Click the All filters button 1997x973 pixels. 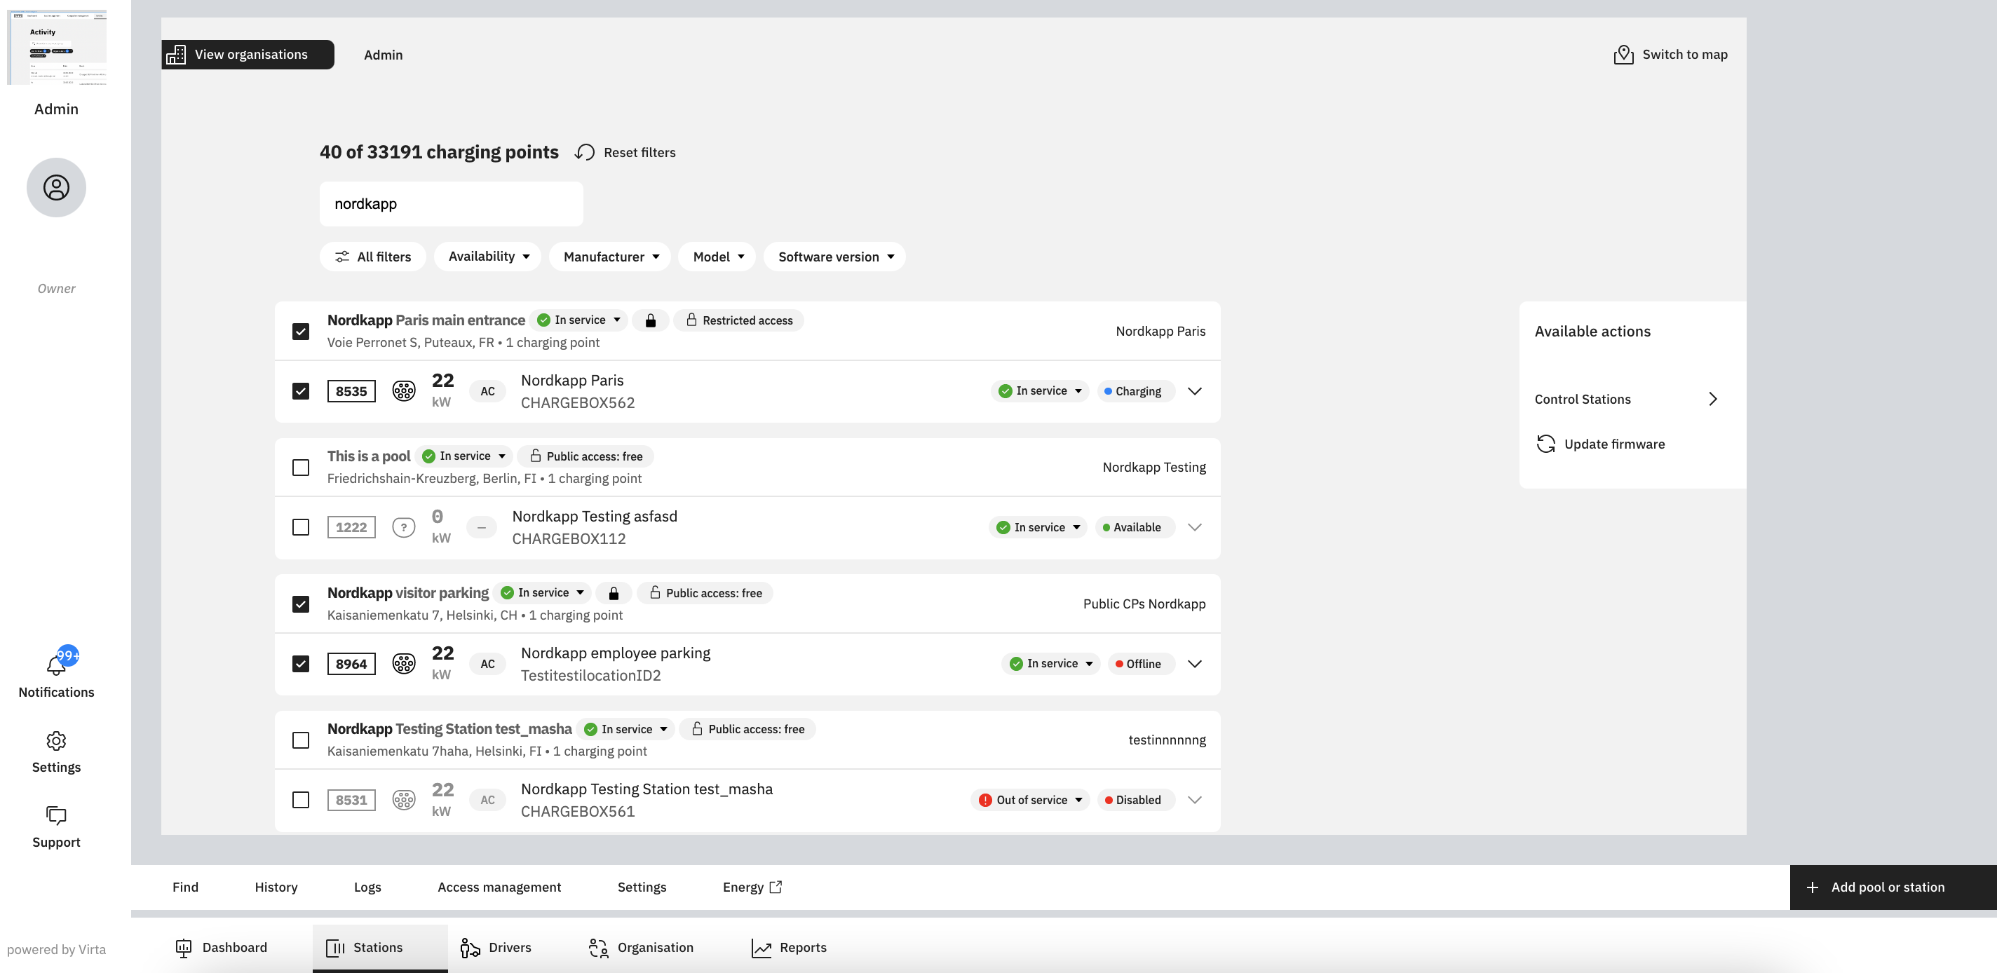click(373, 257)
